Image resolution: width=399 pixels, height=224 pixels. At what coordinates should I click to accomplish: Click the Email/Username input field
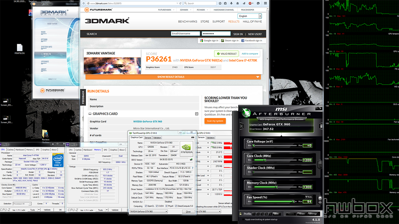click(x=185, y=34)
